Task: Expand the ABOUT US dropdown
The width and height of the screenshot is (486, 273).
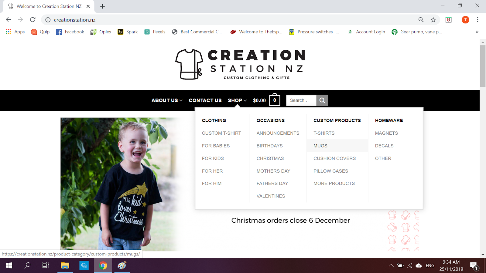Action: pyautogui.click(x=167, y=100)
